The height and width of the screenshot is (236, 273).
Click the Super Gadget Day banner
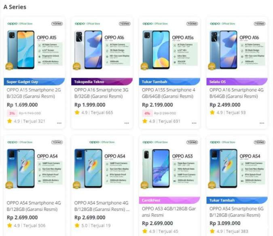coord(34,82)
